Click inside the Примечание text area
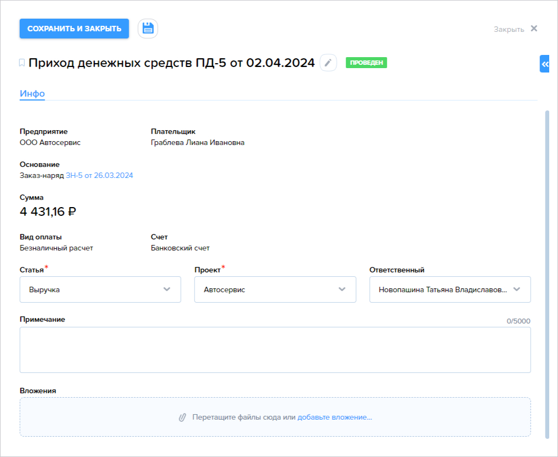Image resolution: width=558 pixels, height=457 pixels. 275,350
